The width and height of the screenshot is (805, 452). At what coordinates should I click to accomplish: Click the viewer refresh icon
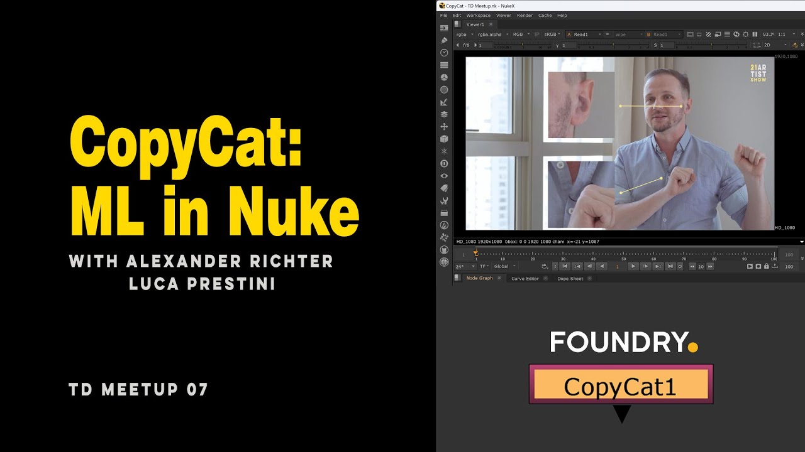coord(736,35)
